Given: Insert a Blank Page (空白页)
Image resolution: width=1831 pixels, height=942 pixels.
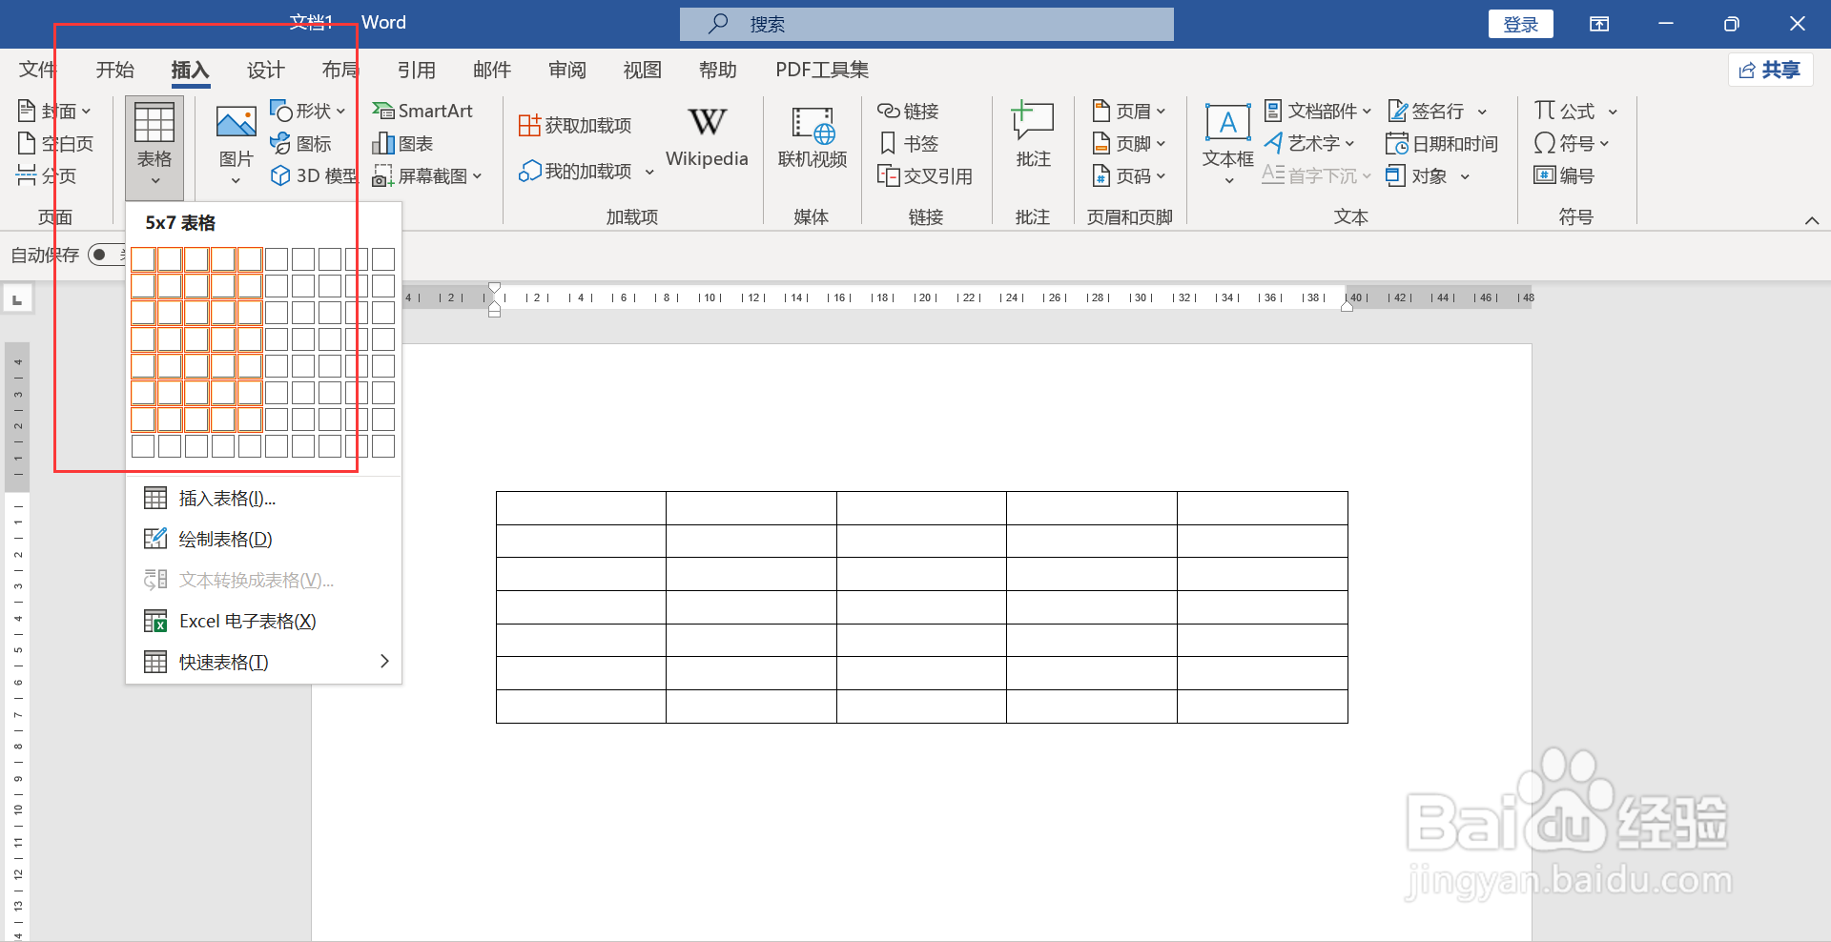Looking at the screenshot, I should [x=55, y=143].
